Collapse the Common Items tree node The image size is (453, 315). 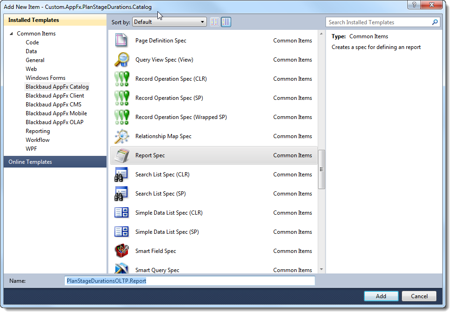click(x=11, y=34)
